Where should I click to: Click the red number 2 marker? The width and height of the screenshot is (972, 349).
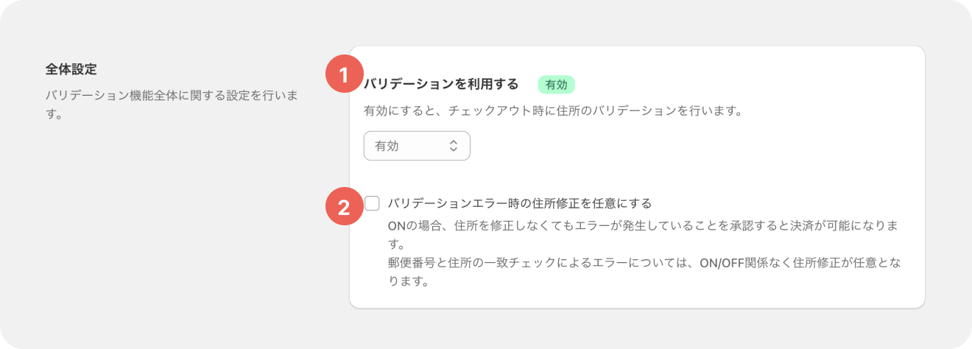344,208
